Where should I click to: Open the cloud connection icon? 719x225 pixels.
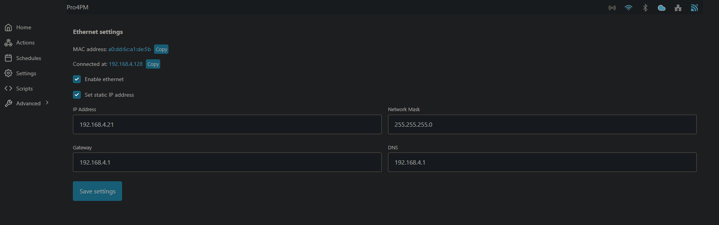(662, 8)
